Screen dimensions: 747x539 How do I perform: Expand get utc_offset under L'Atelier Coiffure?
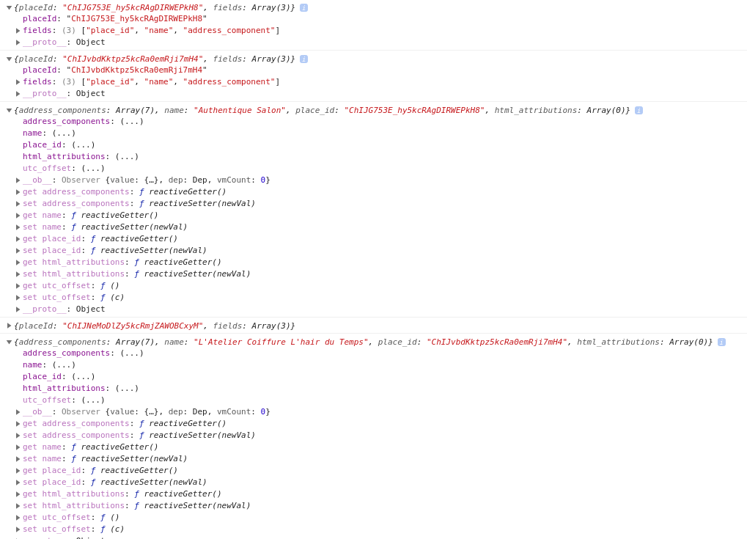point(18,517)
